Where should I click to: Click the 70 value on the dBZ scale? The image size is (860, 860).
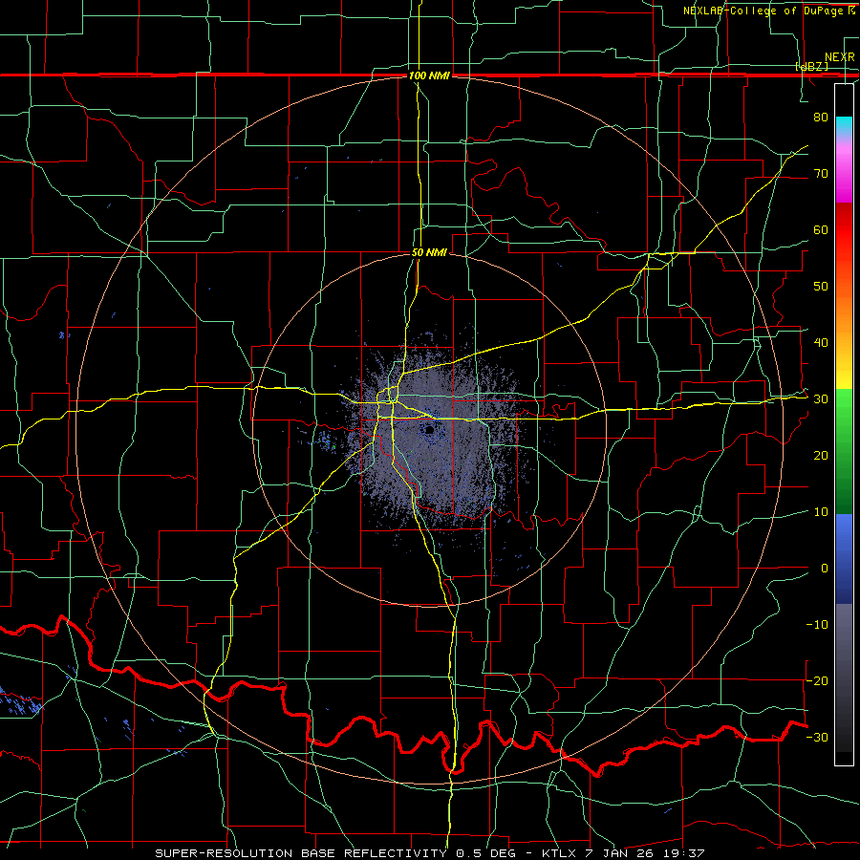coord(821,174)
